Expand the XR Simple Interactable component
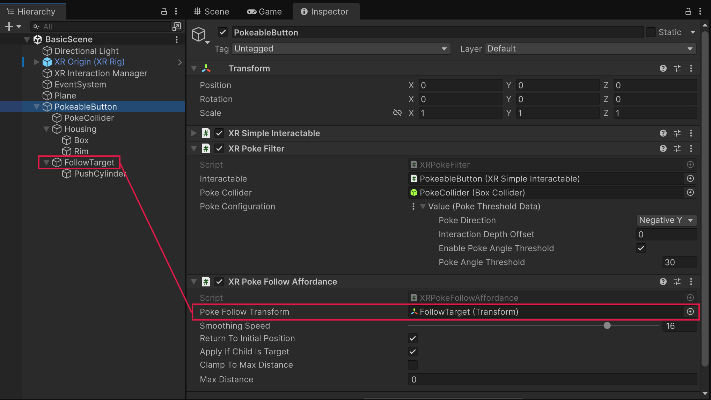This screenshot has width=711, height=400. [194, 133]
